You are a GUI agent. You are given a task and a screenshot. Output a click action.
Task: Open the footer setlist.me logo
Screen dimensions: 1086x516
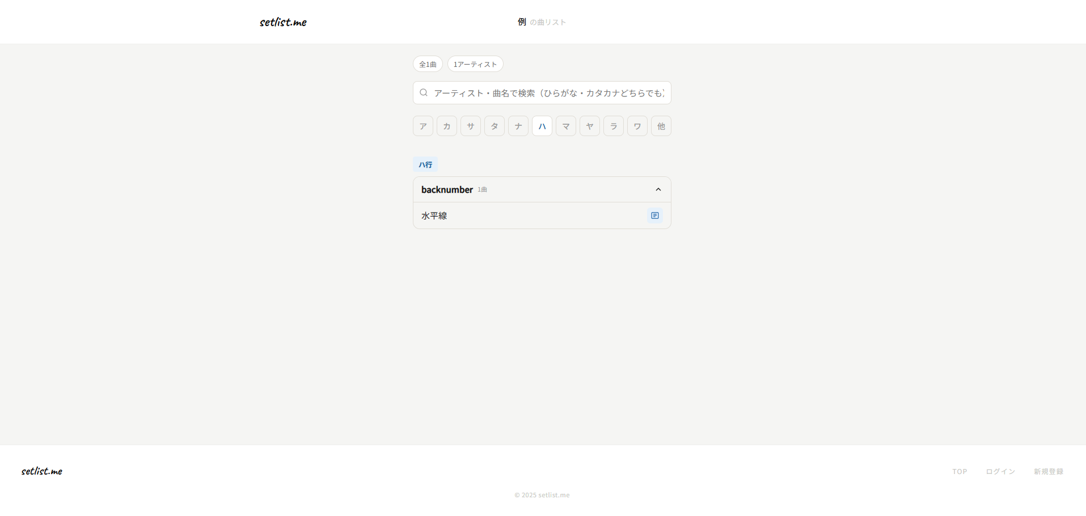click(42, 471)
